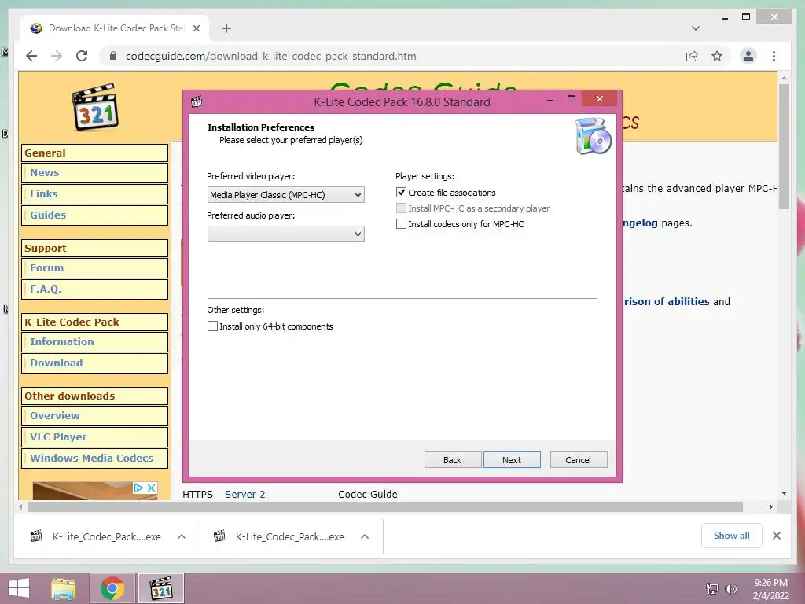Open a new Chrome tab
Image resolution: width=805 pixels, height=604 pixels.
226,28
